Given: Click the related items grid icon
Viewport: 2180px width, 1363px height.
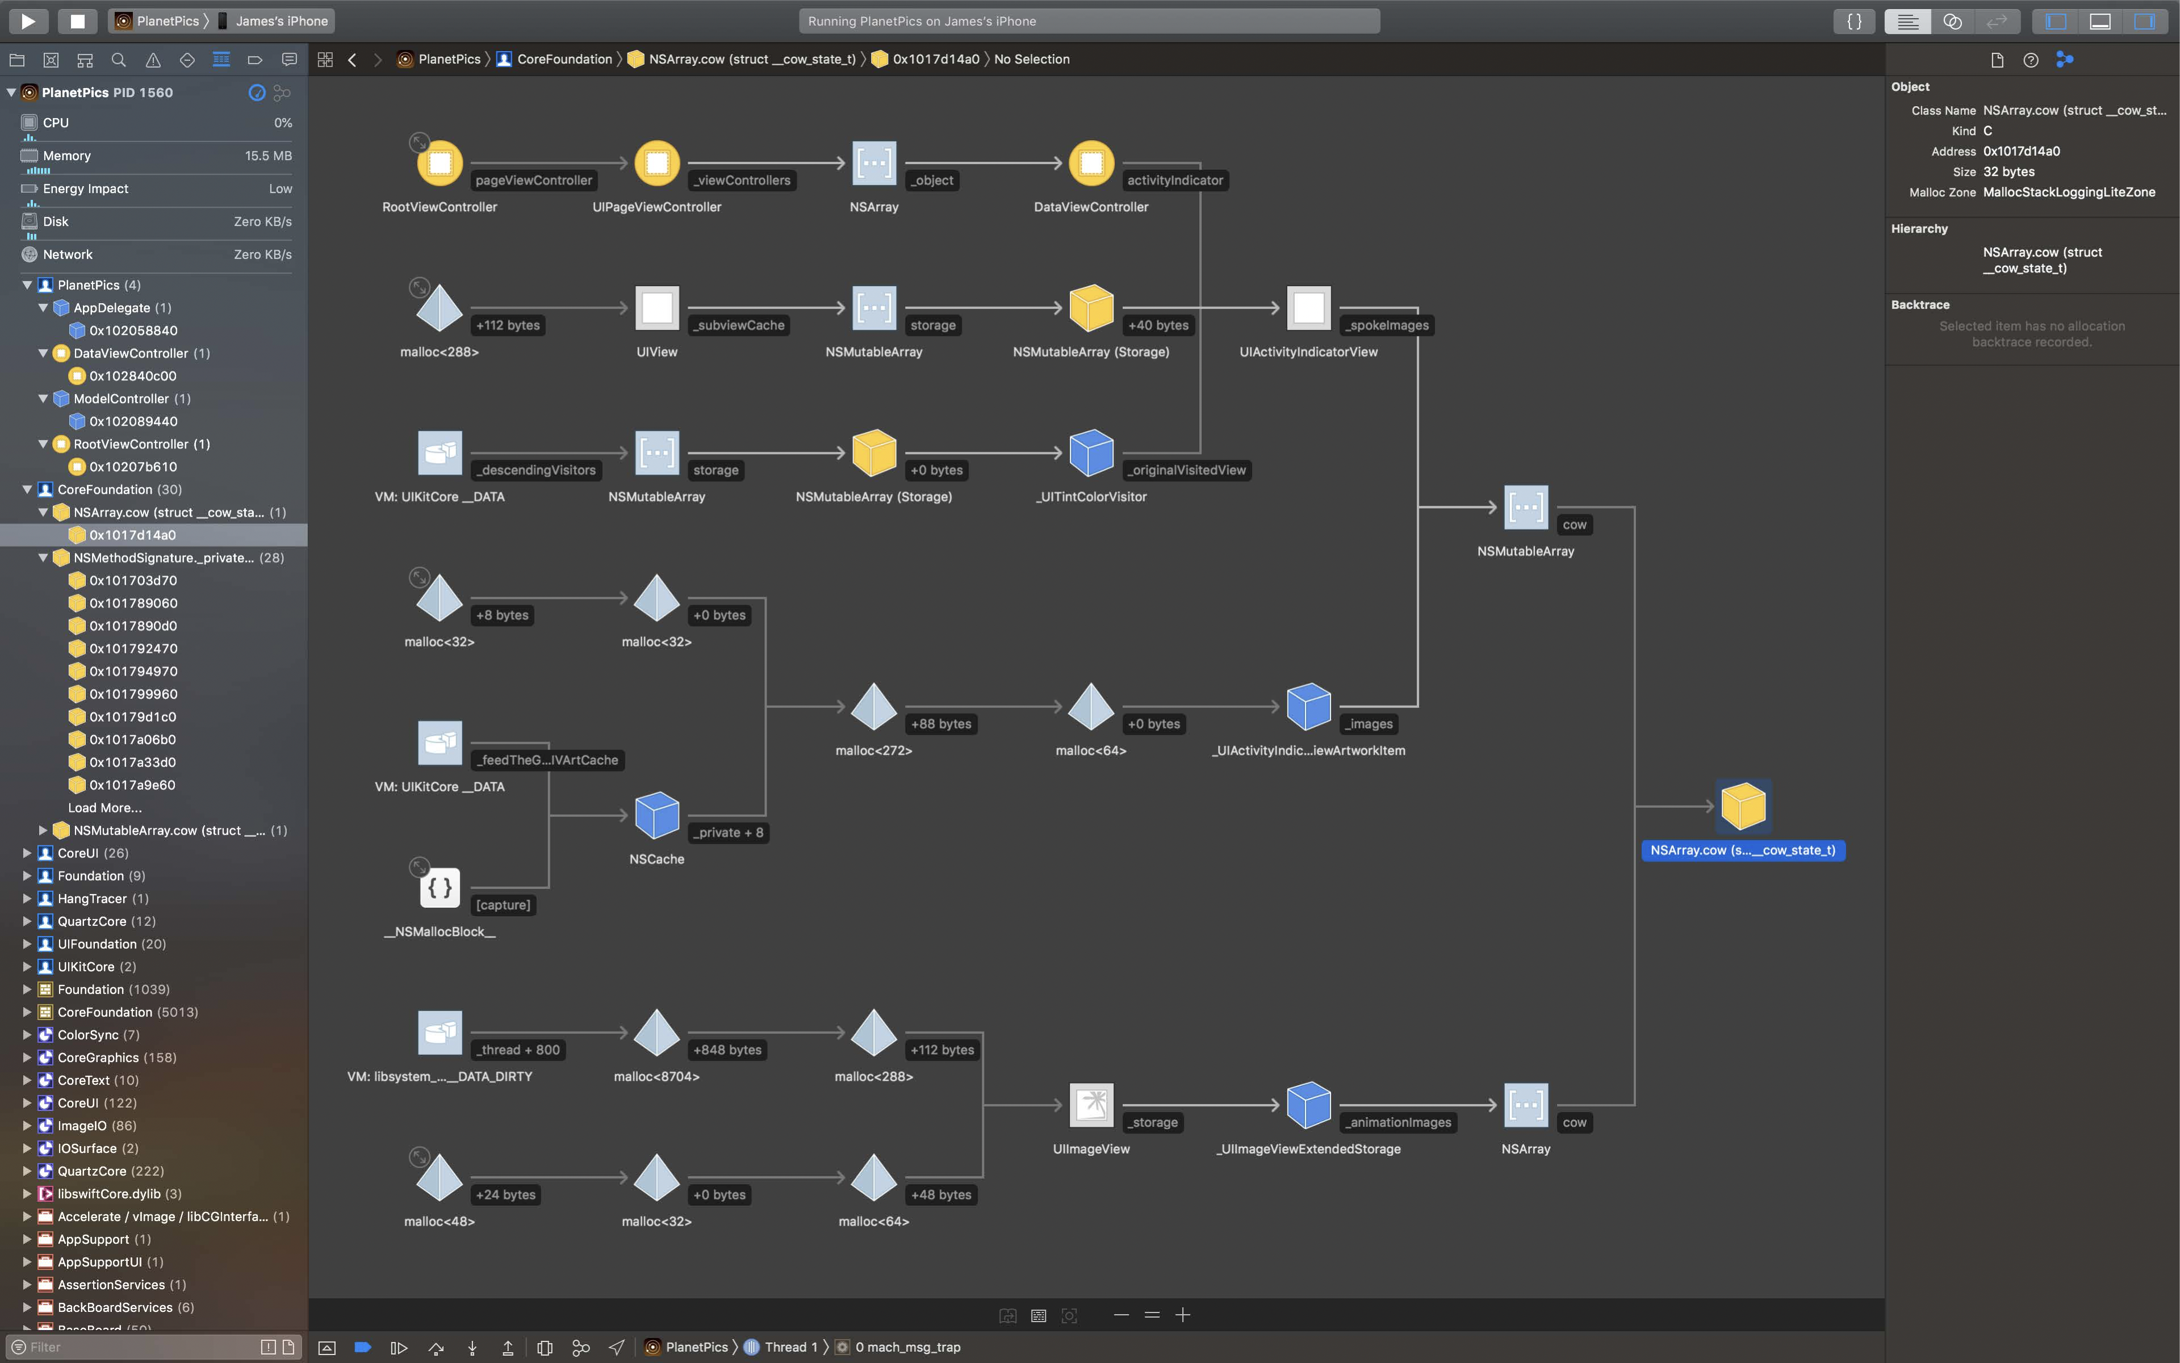Looking at the screenshot, I should [325, 60].
